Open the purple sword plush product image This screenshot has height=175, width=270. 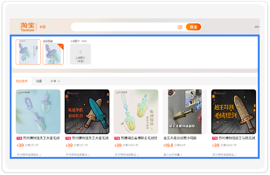(38, 112)
